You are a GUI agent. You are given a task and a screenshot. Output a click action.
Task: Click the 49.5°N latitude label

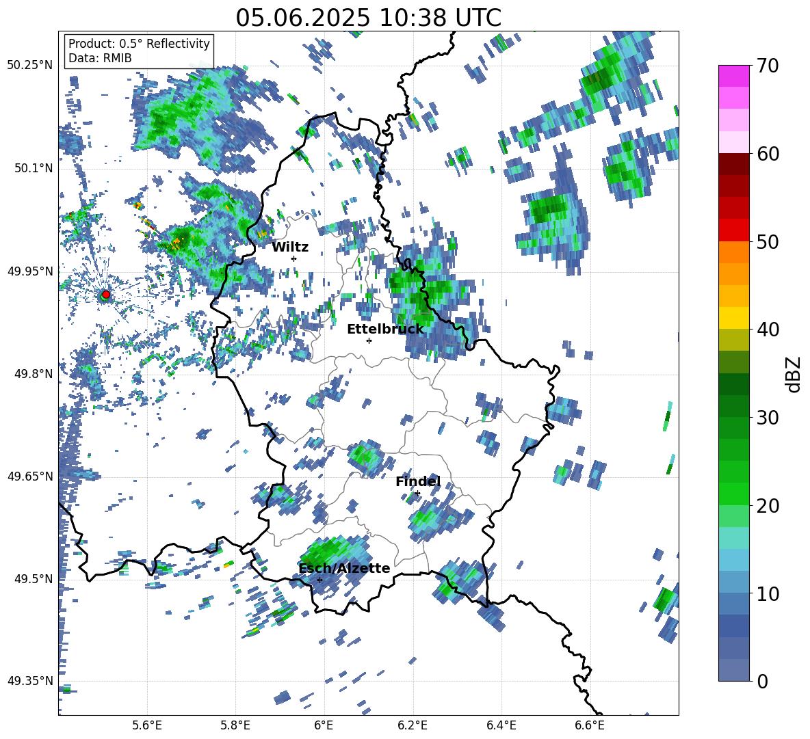(33, 578)
